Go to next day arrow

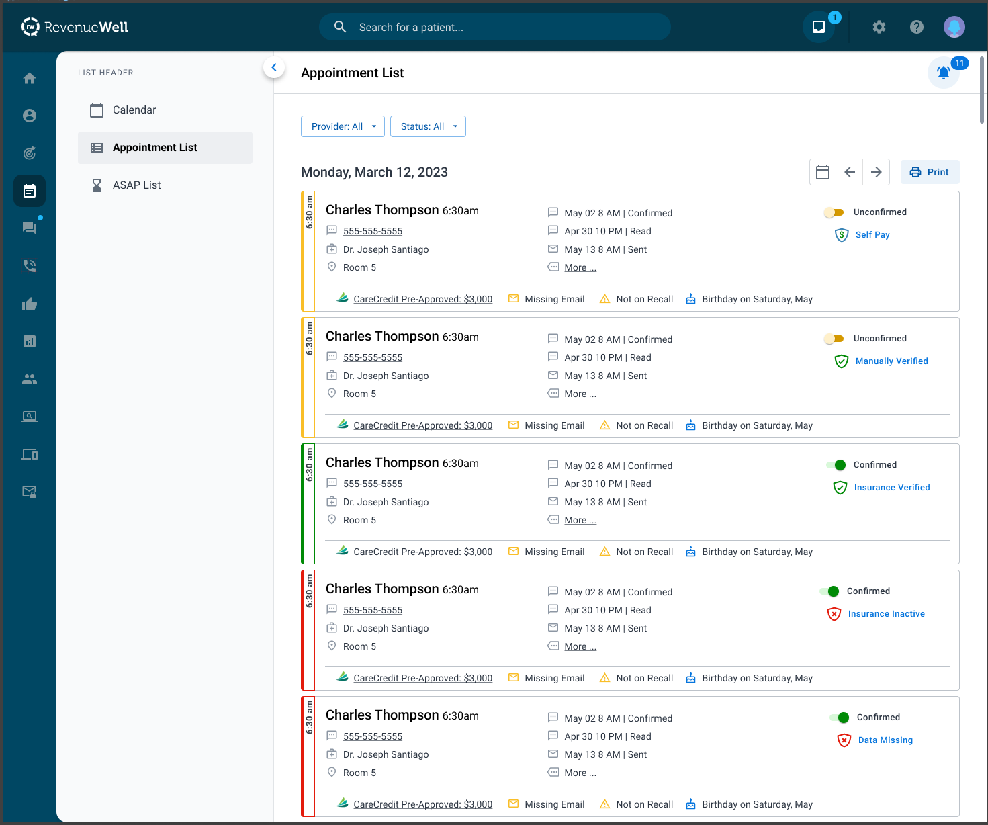tap(877, 172)
